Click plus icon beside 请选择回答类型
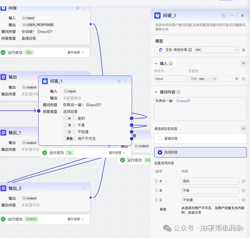 coord(243,128)
